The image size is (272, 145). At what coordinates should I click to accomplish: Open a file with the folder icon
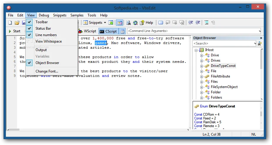[x=17, y=23]
